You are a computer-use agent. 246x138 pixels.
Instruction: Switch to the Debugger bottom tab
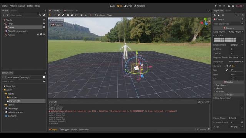click(64, 130)
